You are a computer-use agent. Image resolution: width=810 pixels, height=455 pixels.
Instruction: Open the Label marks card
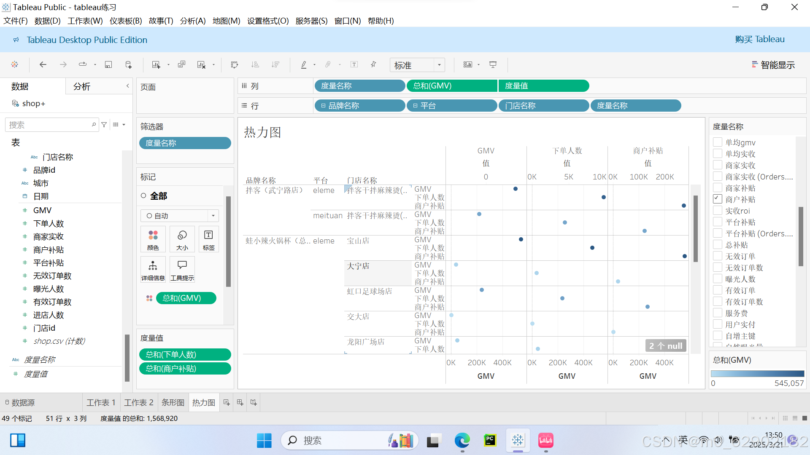coord(208,239)
